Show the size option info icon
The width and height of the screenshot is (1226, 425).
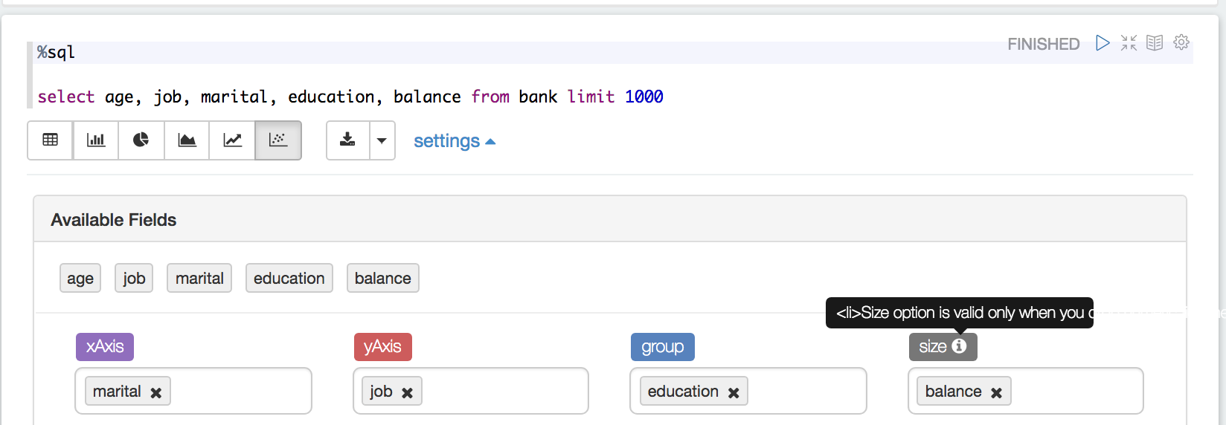(959, 345)
